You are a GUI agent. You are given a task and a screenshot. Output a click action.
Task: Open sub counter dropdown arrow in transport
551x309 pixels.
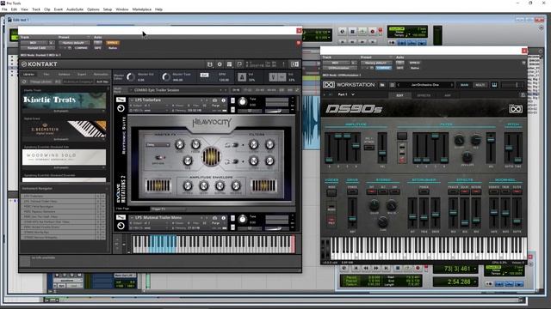(475, 282)
